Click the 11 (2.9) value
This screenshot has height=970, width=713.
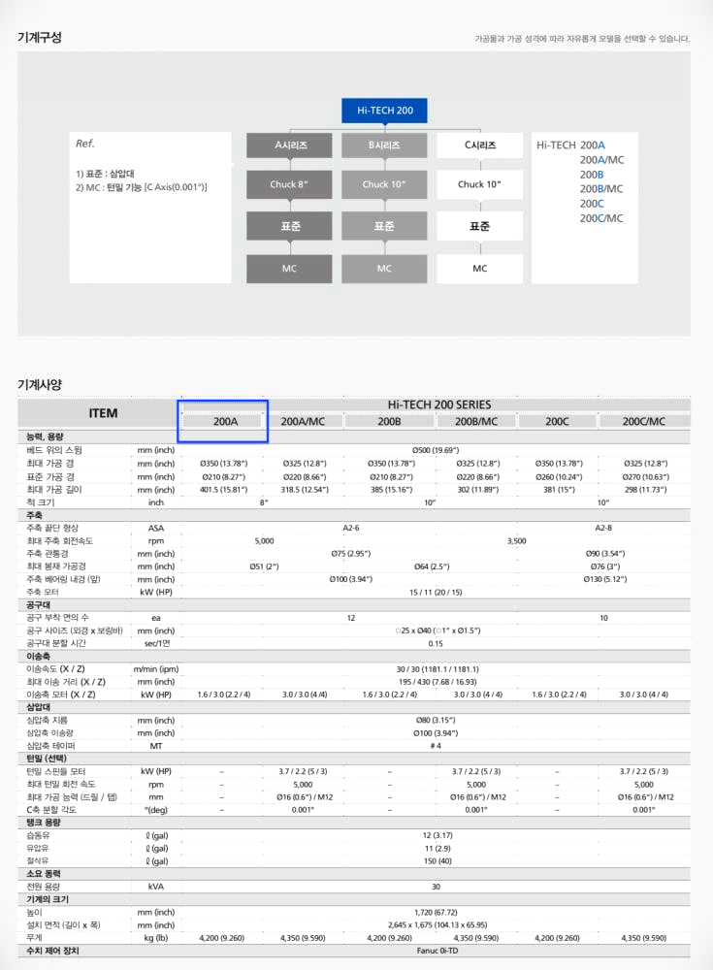[438, 849]
